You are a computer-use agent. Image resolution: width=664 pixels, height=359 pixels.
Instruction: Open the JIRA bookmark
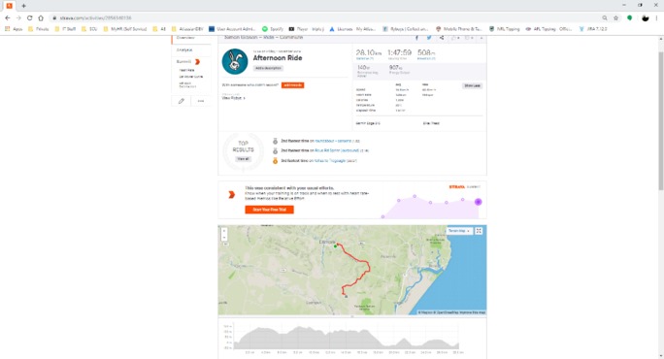593,29
